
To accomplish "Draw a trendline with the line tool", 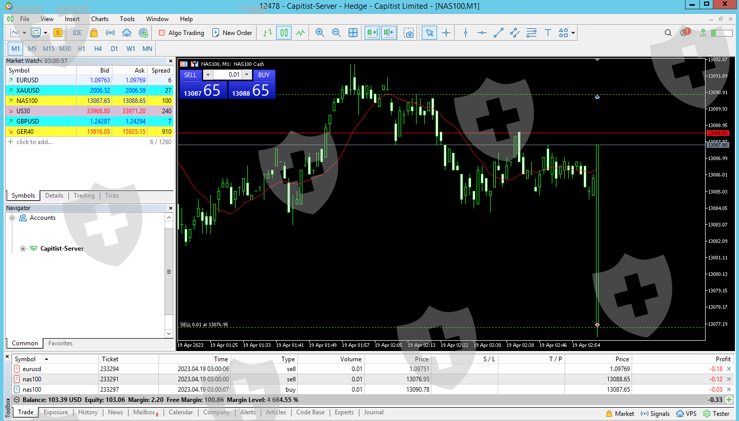I will 498,33.
